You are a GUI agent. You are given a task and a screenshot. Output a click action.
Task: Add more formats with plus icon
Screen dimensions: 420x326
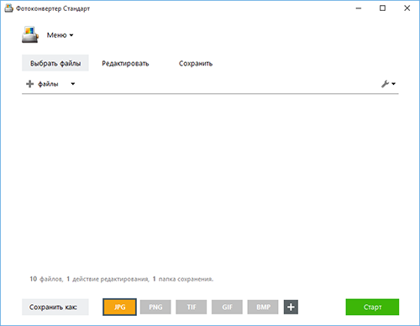291,307
